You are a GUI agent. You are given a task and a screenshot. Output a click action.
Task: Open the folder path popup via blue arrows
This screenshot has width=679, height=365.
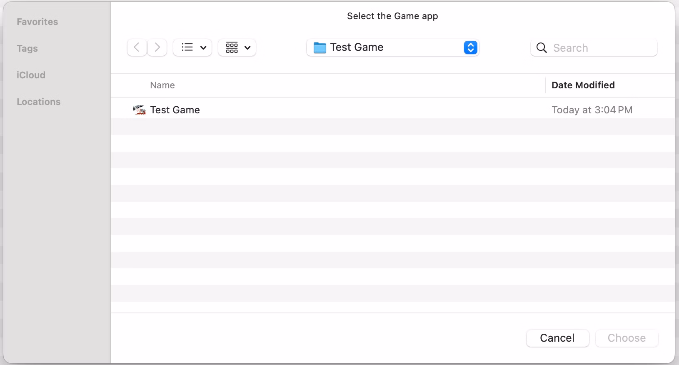(x=470, y=48)
